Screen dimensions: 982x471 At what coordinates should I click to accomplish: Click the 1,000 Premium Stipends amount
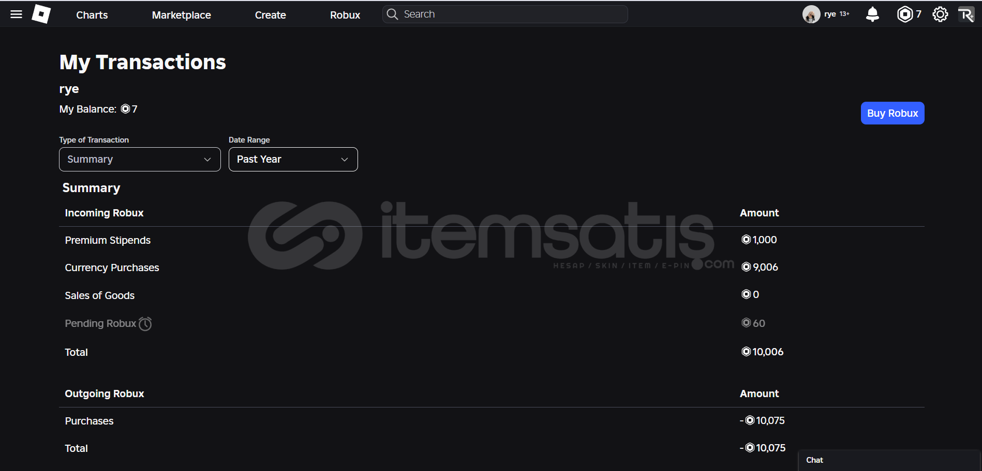pos(760,240)
